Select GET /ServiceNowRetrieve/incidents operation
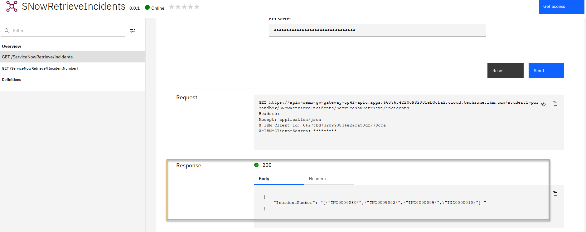 click(x=37, y=57)
